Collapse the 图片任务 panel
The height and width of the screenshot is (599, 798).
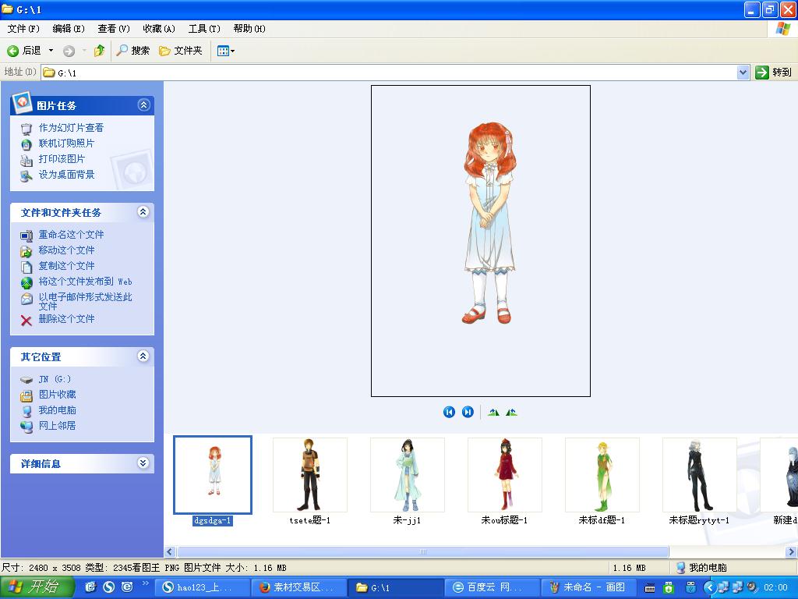click(143, 105)
